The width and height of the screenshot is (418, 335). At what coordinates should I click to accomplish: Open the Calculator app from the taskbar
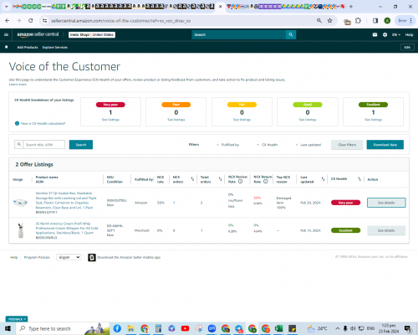(158, 328)
